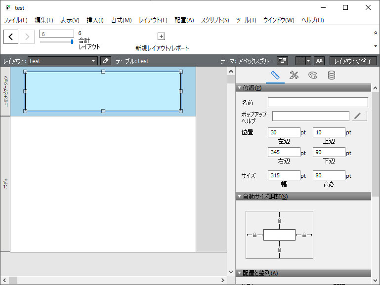The image size is (380, 285).
Task: Toggle the bottom anchor lock
Action: pyautogui.click(x=279, y=249)
